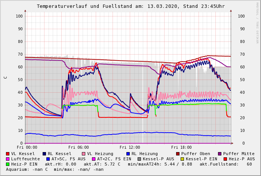Click the Fri 12:00 time axis label
261x176 pixels.
click(x=130, y=148)
